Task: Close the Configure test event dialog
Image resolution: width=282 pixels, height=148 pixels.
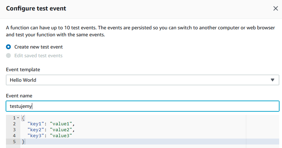Action: [276, 8]
